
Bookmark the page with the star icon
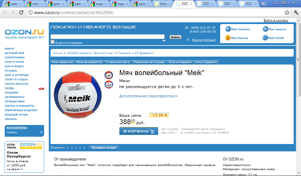pos(287,12)
